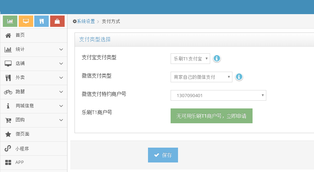Open the merchant number dropdown showing 1307090401
314x172 pixels.
pyautogui.click(x=218, y=95)
